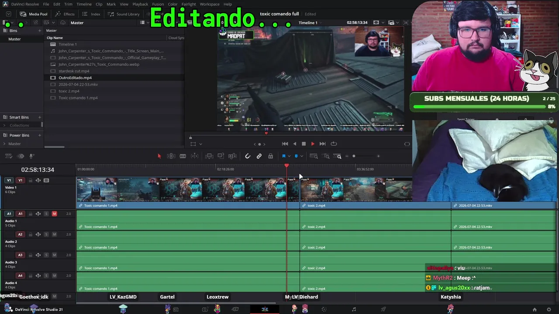Open the Trim menu
This screenshot has height=314, width=559.
pyautogui.click(x=68, y=4)
